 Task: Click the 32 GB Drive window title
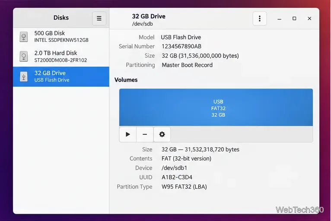(x=149, y=16)
